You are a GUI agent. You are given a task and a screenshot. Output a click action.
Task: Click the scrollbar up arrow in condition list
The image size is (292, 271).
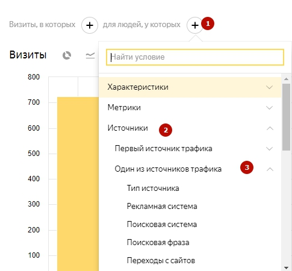(x=287, y=79)
